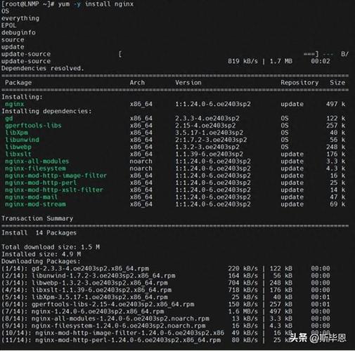Viewport: 355px width, 351px height.
Task: Click version '2:1.7.2-3.oe2403sp2' of libunwind
Action: tap(211, 140)
